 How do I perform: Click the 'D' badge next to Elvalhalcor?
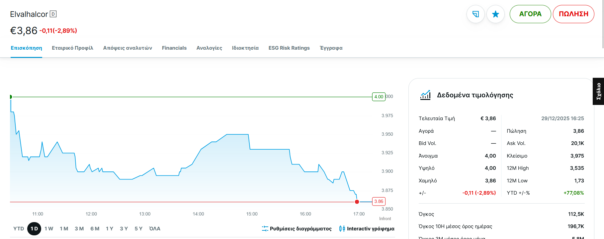click(53, 14)
